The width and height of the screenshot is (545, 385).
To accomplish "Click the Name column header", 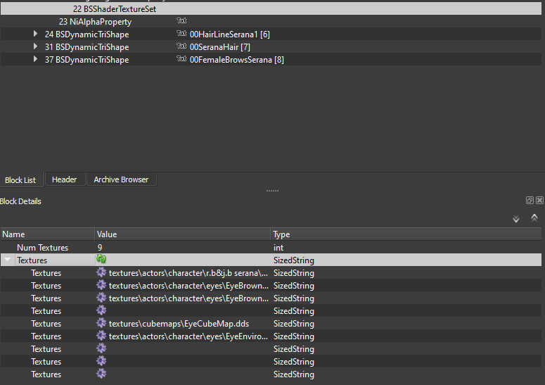I will click(48, 234).
